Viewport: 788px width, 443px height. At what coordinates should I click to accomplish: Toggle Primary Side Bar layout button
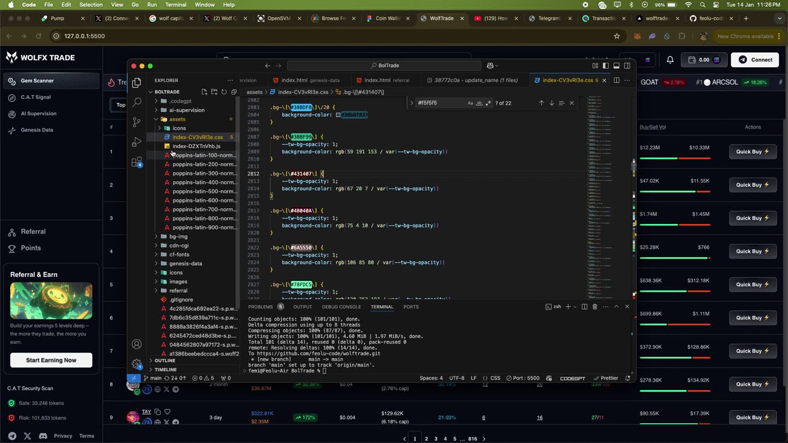point(606,65)
